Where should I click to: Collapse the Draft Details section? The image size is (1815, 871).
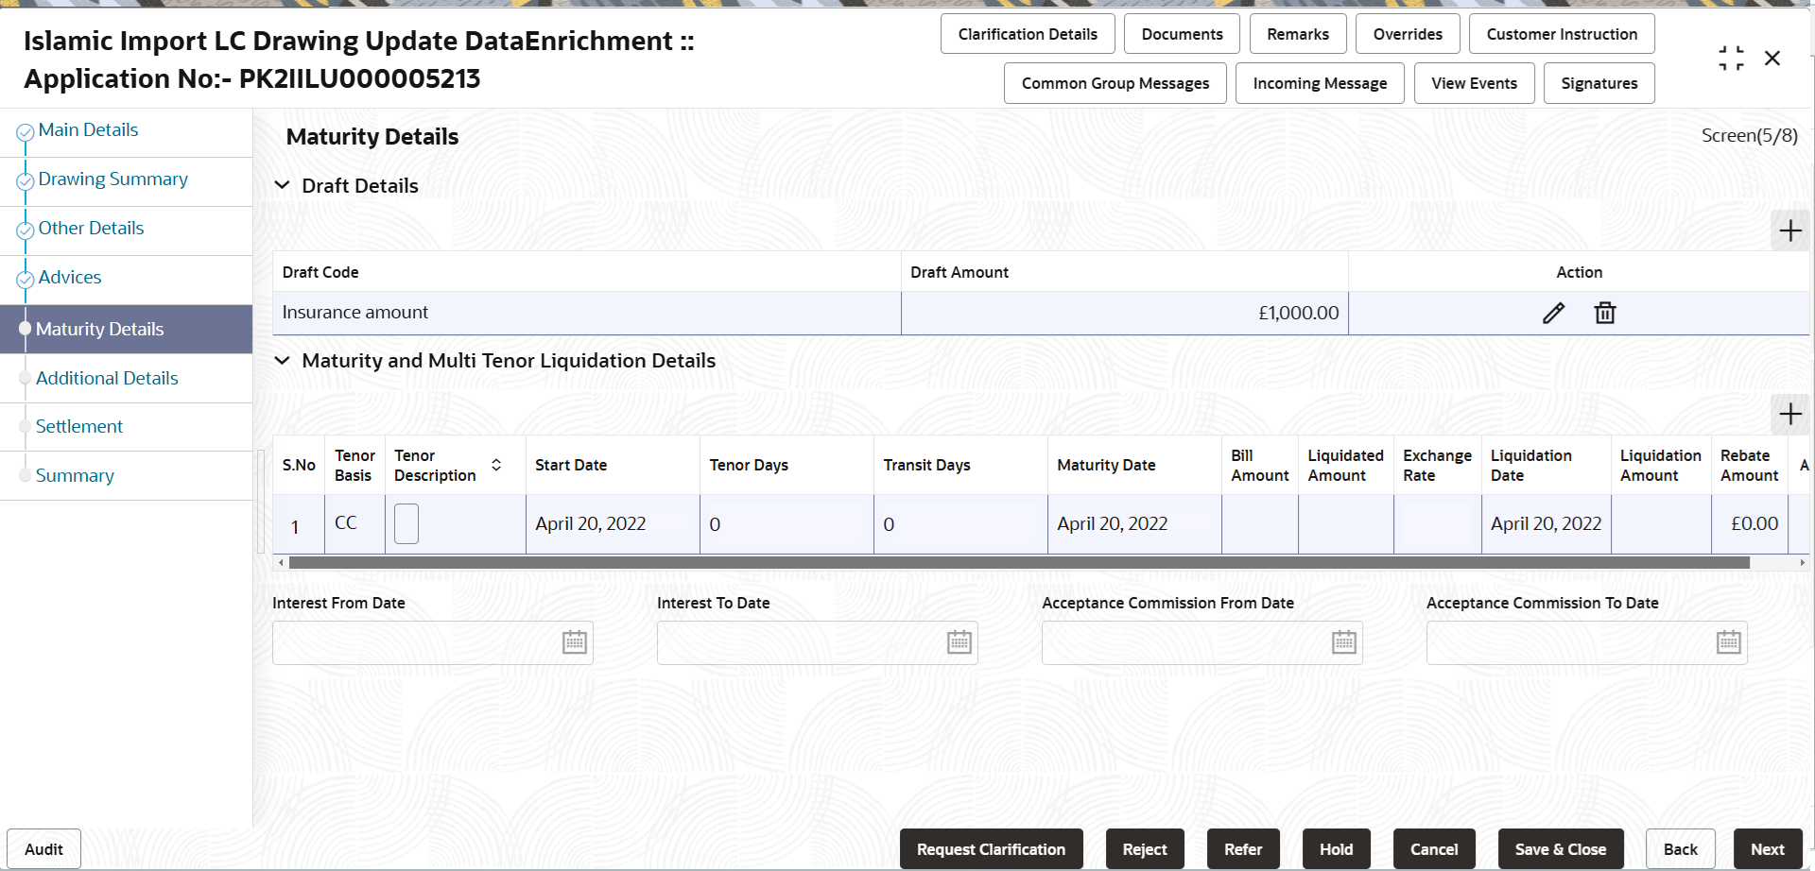pos(282,185)
